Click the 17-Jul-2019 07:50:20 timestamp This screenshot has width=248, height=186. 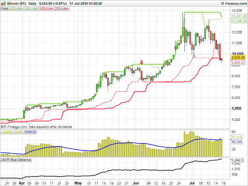coord(86,3)
